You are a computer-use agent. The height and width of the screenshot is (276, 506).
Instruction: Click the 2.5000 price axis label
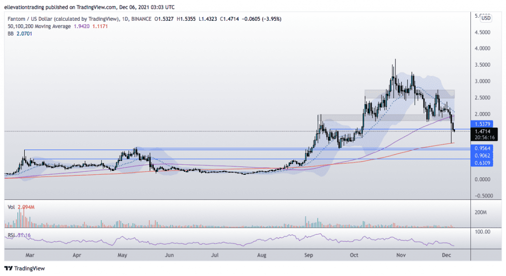482,98
